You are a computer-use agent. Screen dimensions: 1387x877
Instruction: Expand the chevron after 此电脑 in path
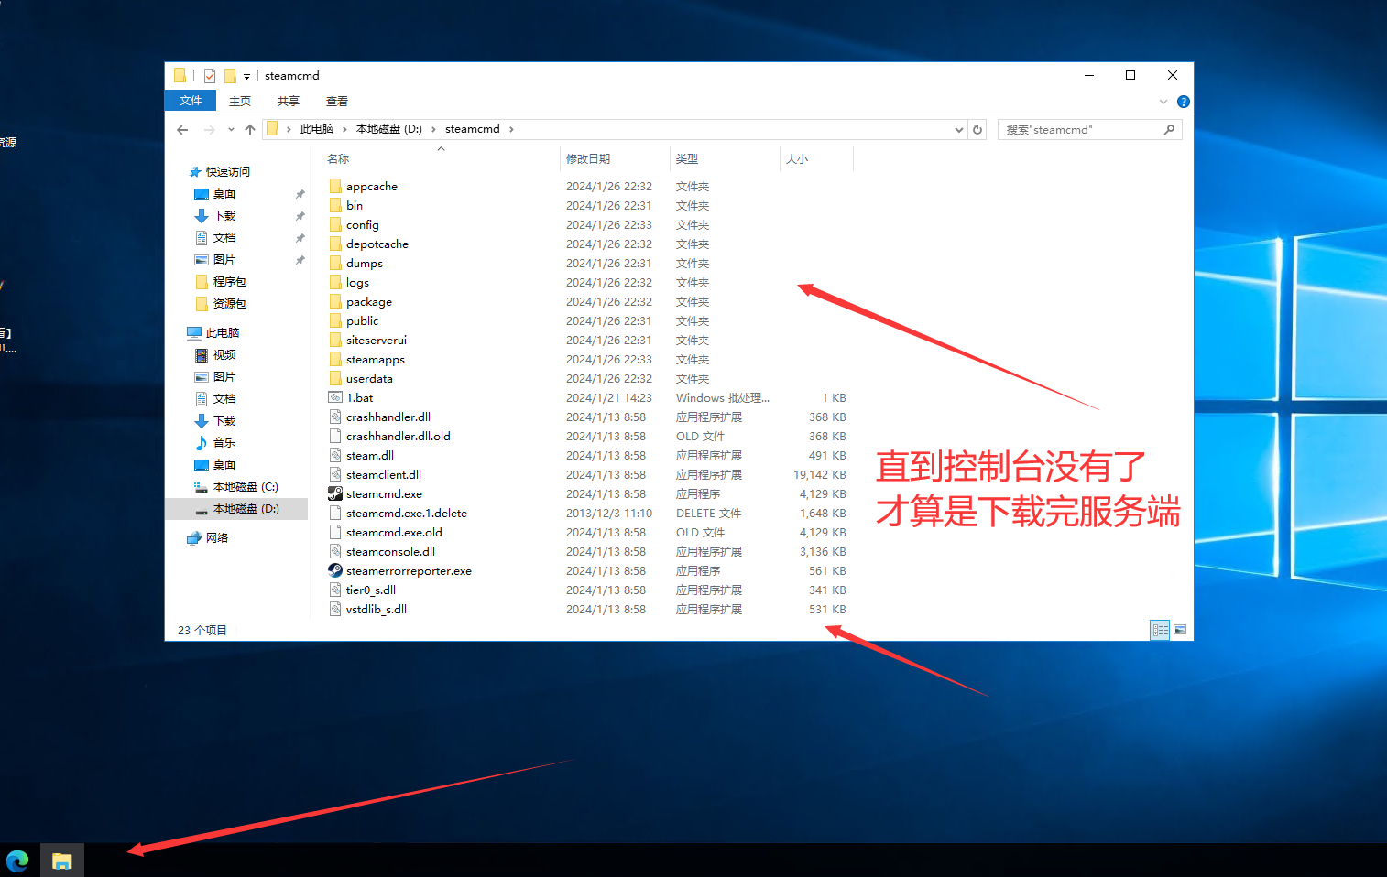(345, 129)
